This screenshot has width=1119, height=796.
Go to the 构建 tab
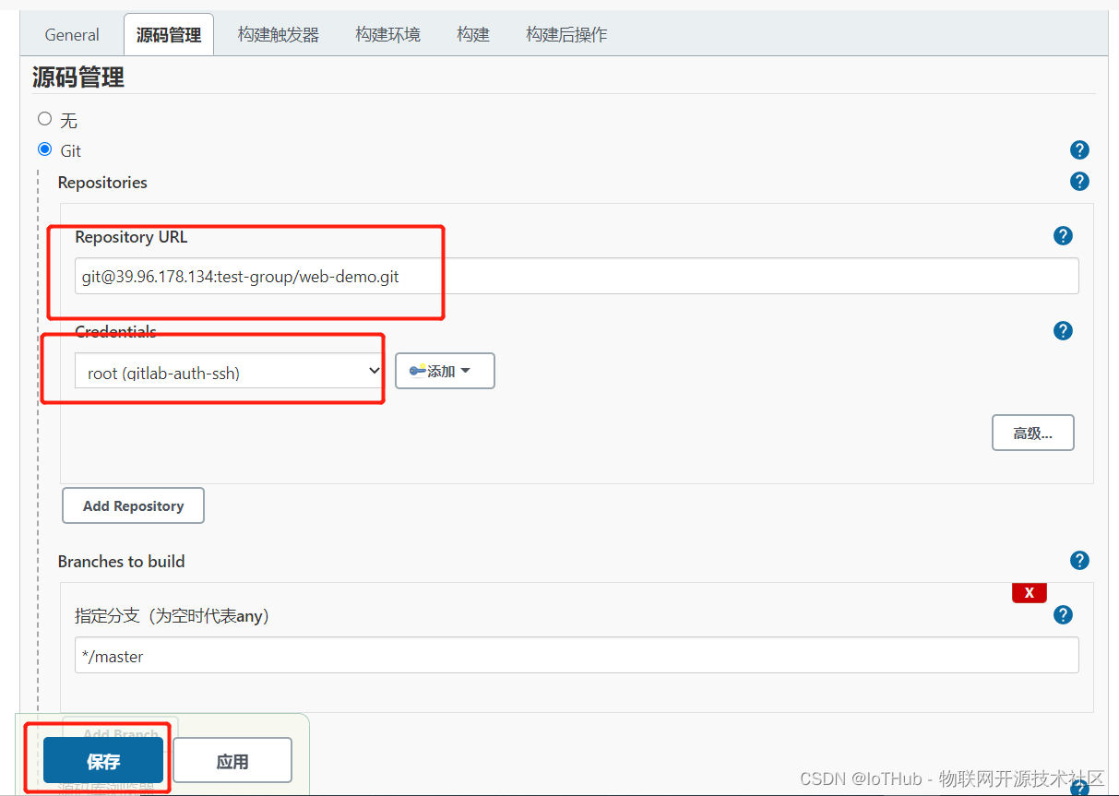[473, 35]
